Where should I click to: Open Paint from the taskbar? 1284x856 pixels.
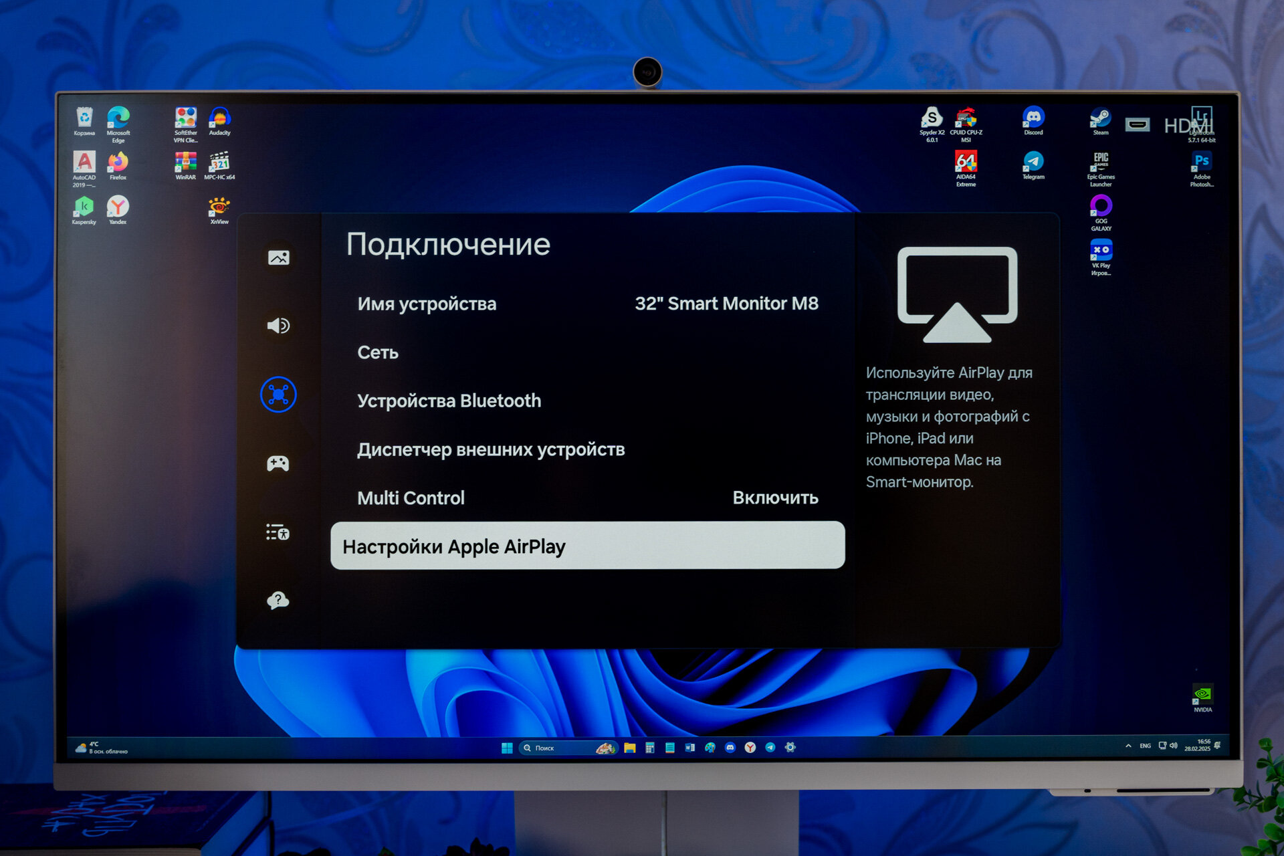(x=710, y=748)
